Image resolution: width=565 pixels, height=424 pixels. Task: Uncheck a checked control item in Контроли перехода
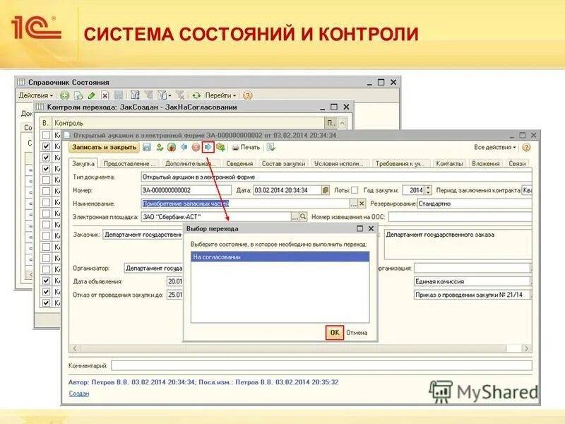tap(46, 146)
